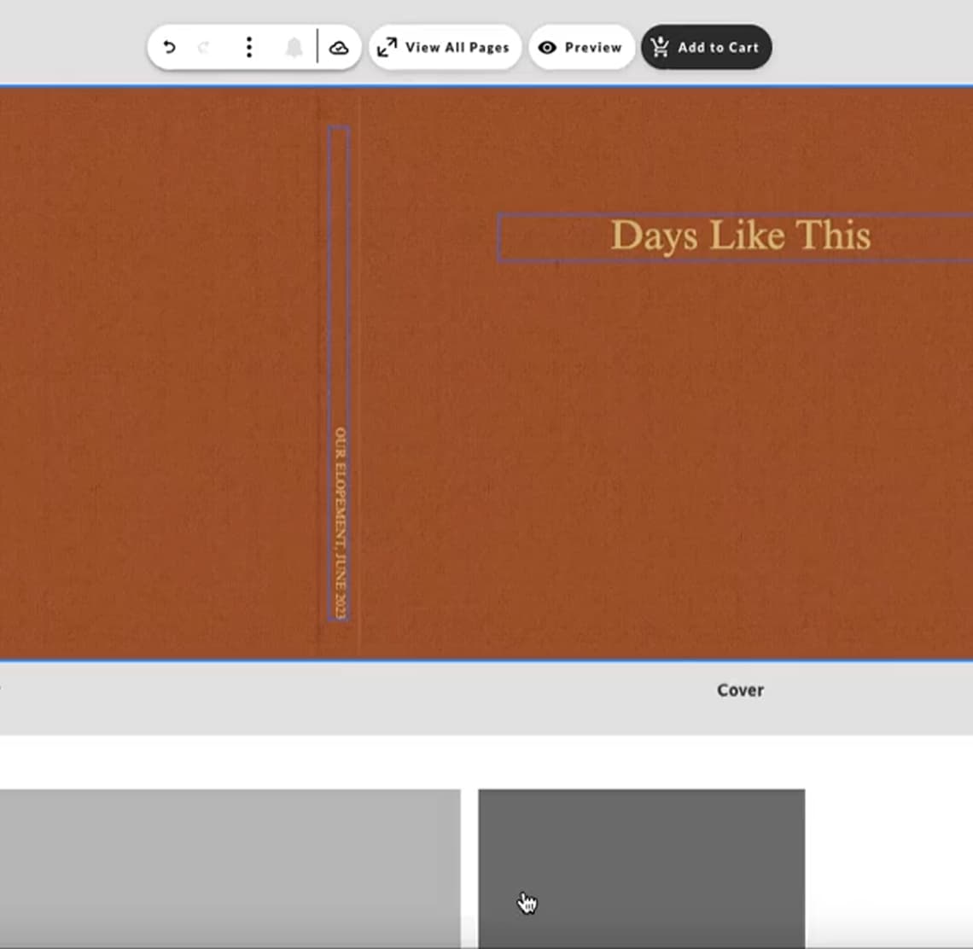Open Preview via its text label

(x=593, y=48)
